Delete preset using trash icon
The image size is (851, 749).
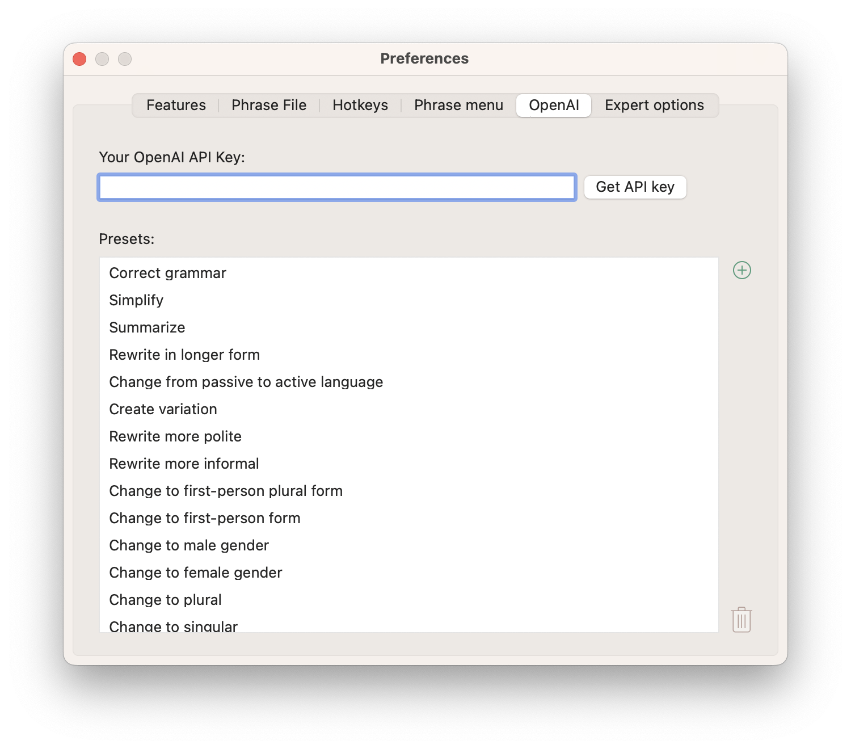[x=742, y=620]
